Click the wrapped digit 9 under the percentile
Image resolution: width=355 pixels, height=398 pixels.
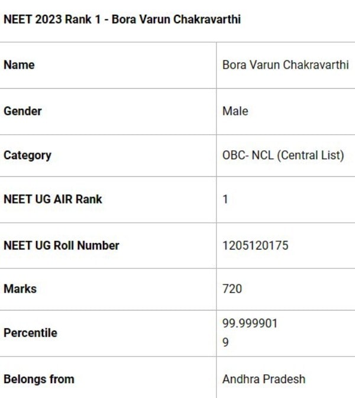point(225,342)
